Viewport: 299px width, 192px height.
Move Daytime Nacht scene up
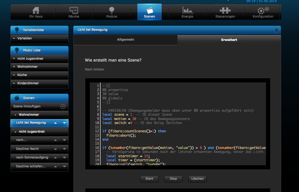click(55, 149)
